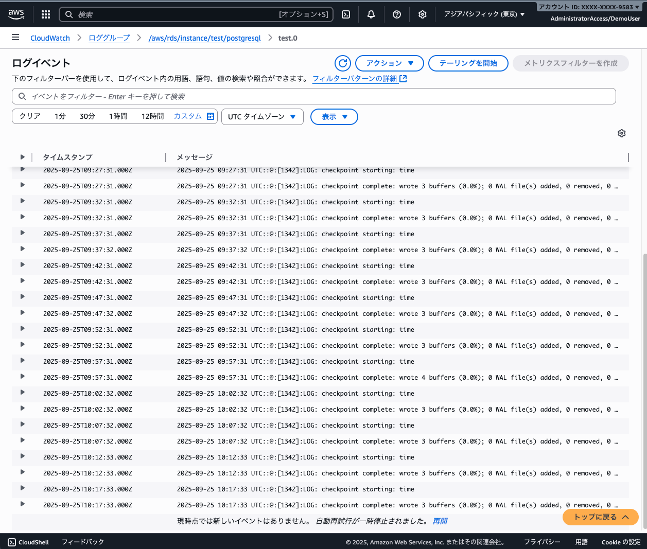Viewport: 647px width, 549px height.
Task: Click the search magnifier in filter bar
Action: [x=22, y=96]
